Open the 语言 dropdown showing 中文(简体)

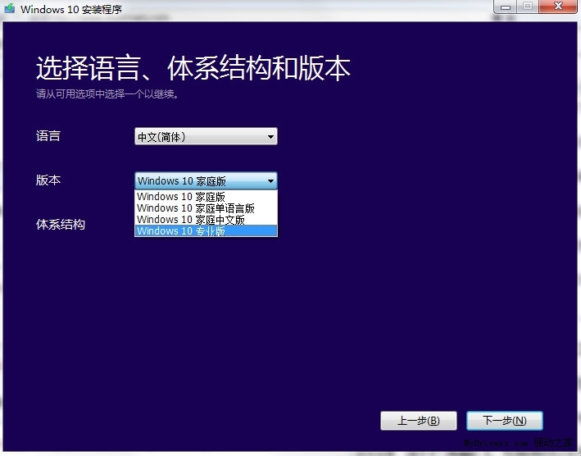point(206,136)
